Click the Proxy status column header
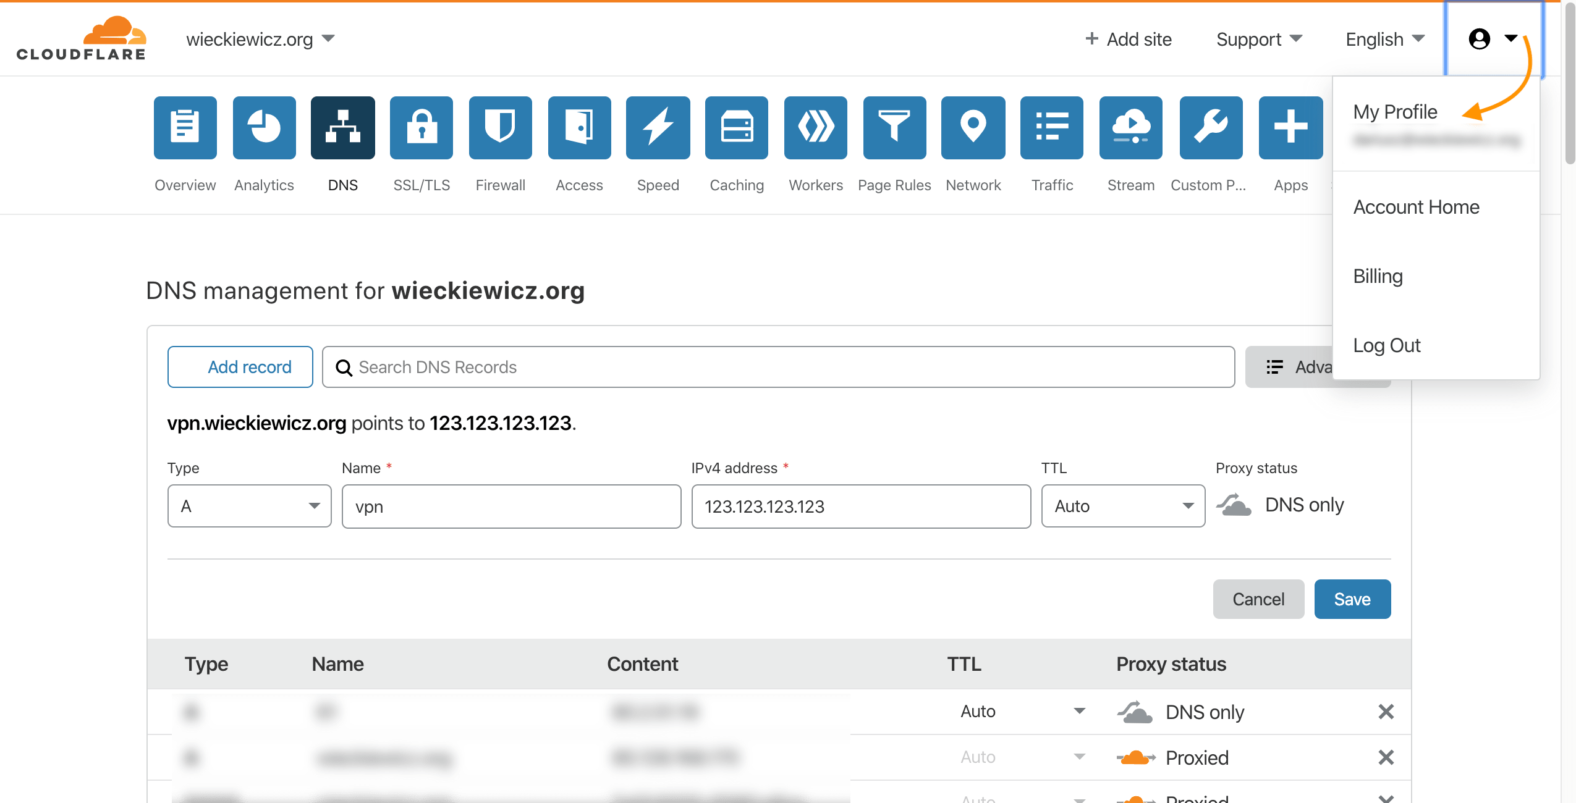 pyautogui.click(x=1171, y=664)
